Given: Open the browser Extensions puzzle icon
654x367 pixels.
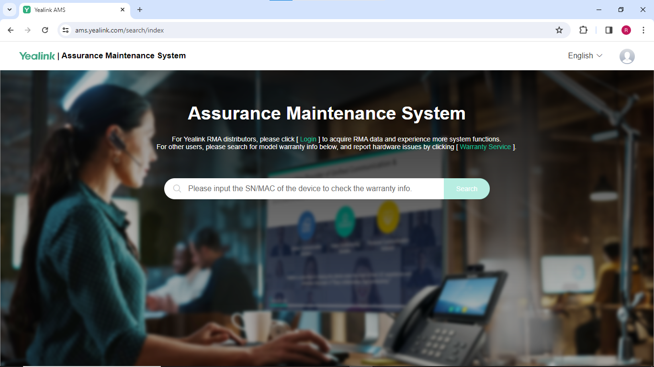Looking at the screenshot, I should [583, 30].
